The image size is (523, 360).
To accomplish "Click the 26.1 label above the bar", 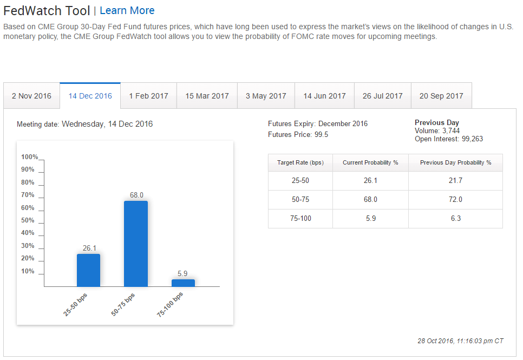I will [89, 248].
